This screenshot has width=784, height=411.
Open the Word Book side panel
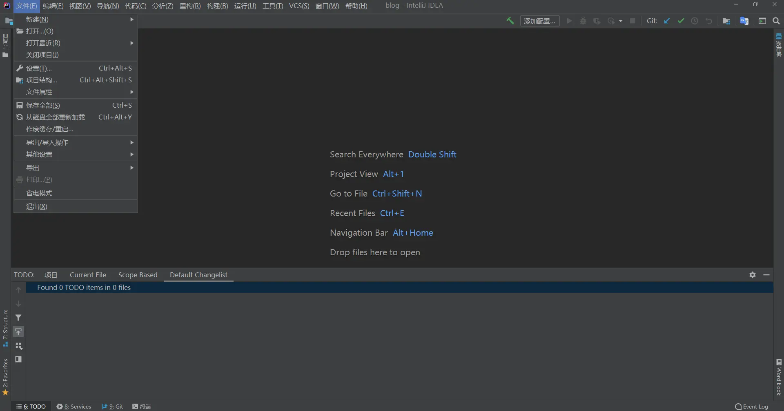click(779, 377)
